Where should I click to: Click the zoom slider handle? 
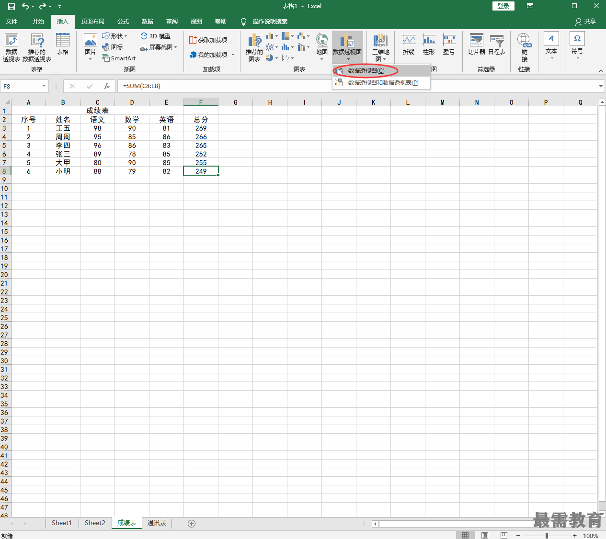[547, 536]
